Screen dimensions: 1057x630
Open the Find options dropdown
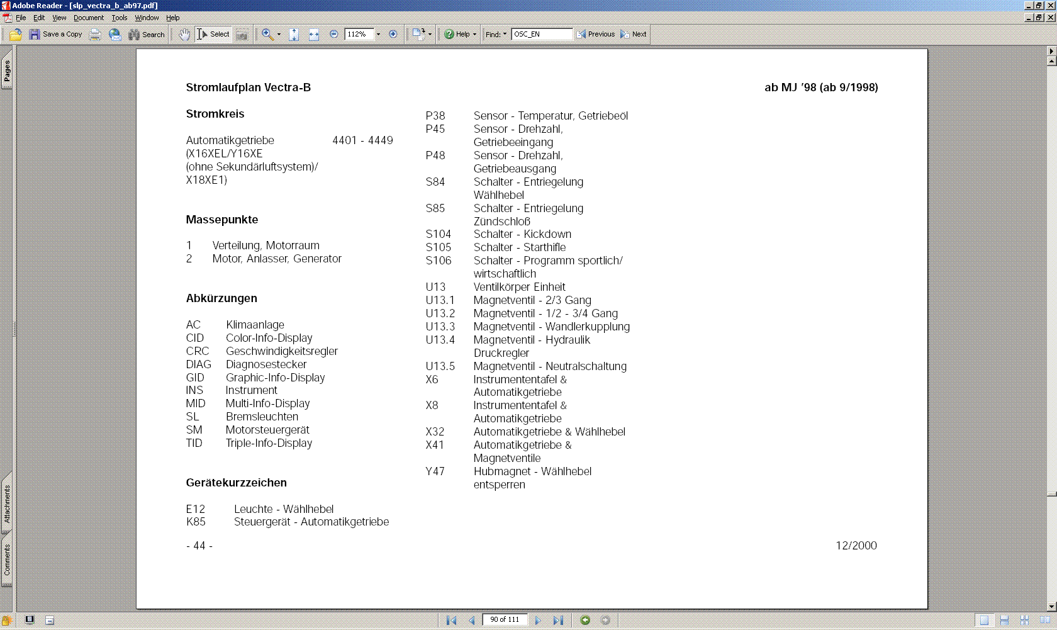point(496,35)
